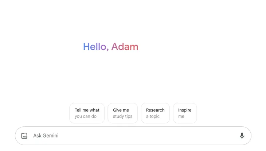Screen dimensions: 266x151
Task: Click the 'Give me' chip title
Action: point(121,110)
